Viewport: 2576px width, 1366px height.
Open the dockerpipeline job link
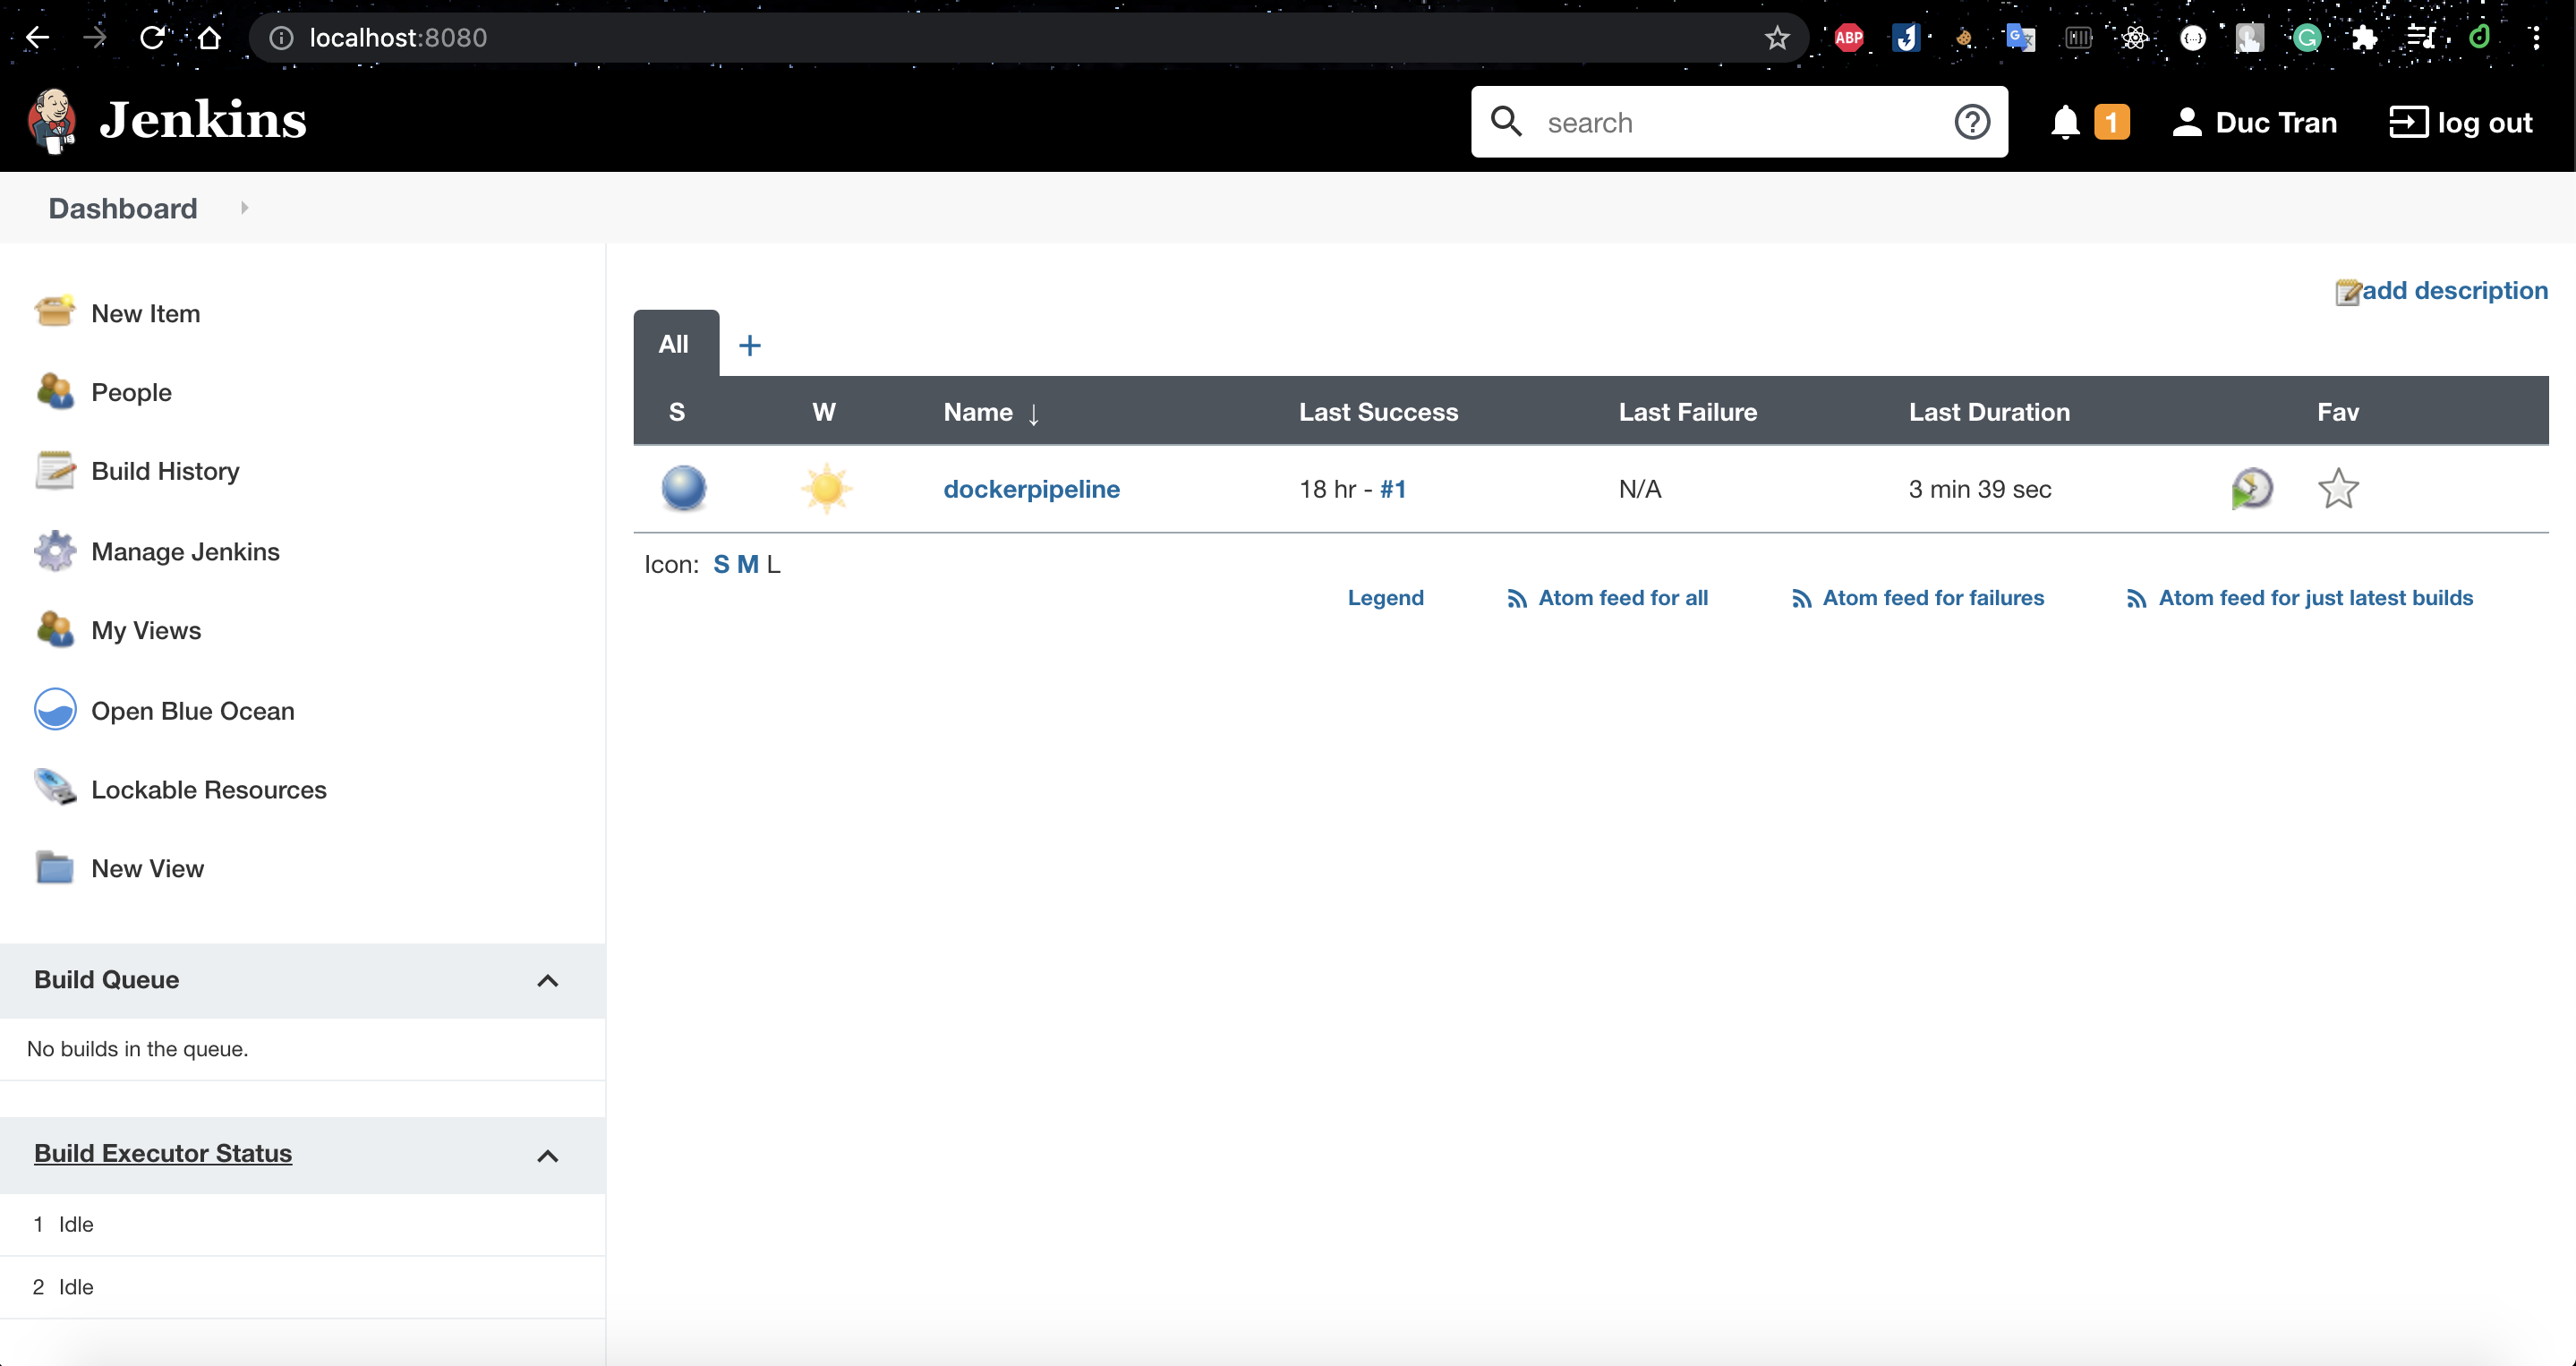[x=1031, y=489]
